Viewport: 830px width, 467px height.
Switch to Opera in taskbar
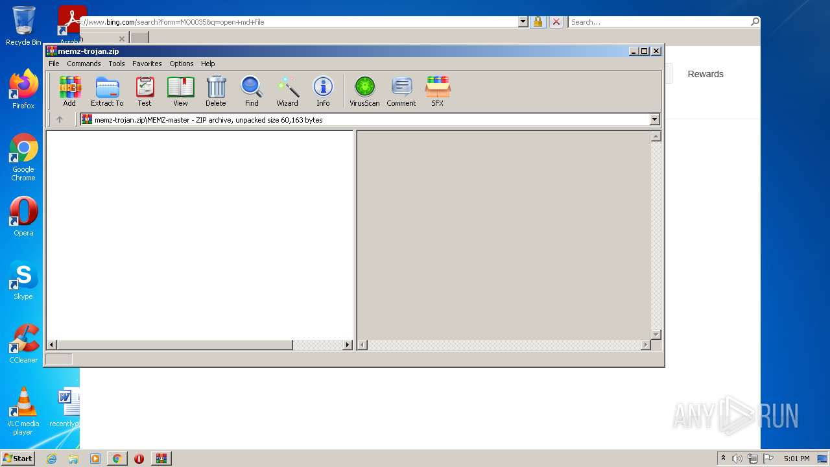coord(139,459)
